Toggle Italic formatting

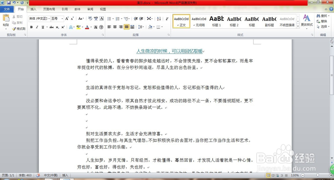click(37, 27)
